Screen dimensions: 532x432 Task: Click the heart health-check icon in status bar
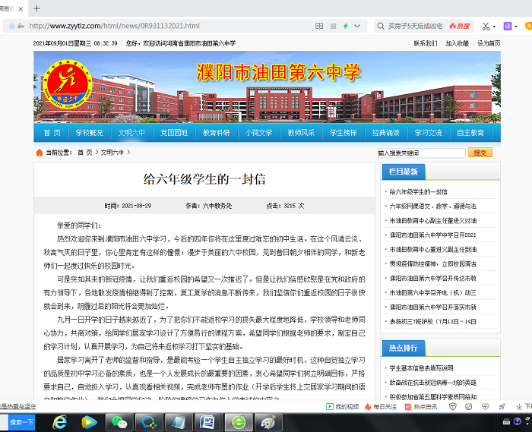click(x=486, y=407)
